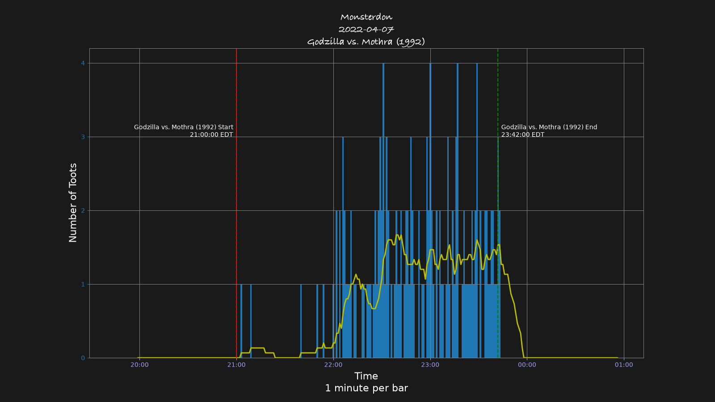The height and width of the screenshot is (402, 715).
Task: Click the "22:00" x-axis tick label
Action: [x=333, y=365]
